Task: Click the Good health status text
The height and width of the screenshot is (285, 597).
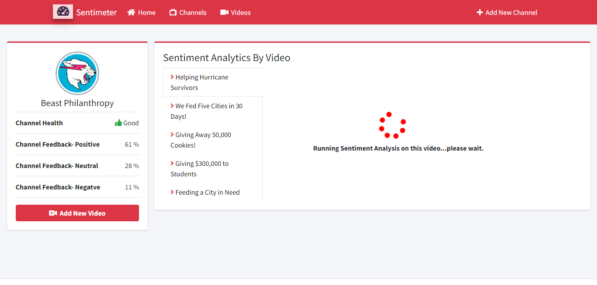Action: pos(131,123)
